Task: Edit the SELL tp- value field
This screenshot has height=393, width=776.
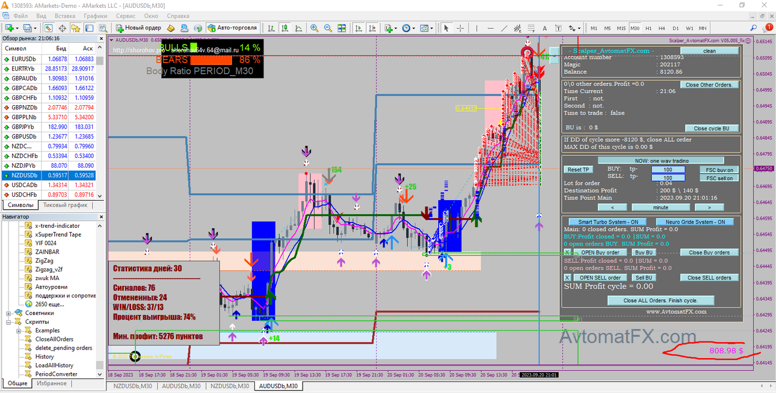Action: point(668,178)
